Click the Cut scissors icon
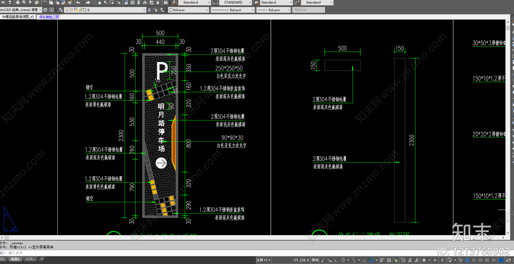 tap(45, 2)
